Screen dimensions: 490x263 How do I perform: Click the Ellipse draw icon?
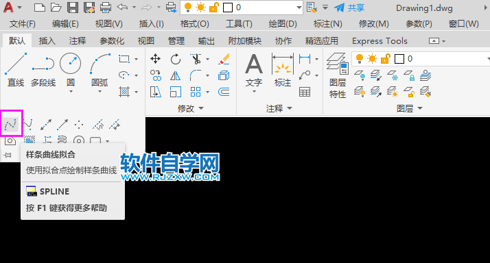124,75
